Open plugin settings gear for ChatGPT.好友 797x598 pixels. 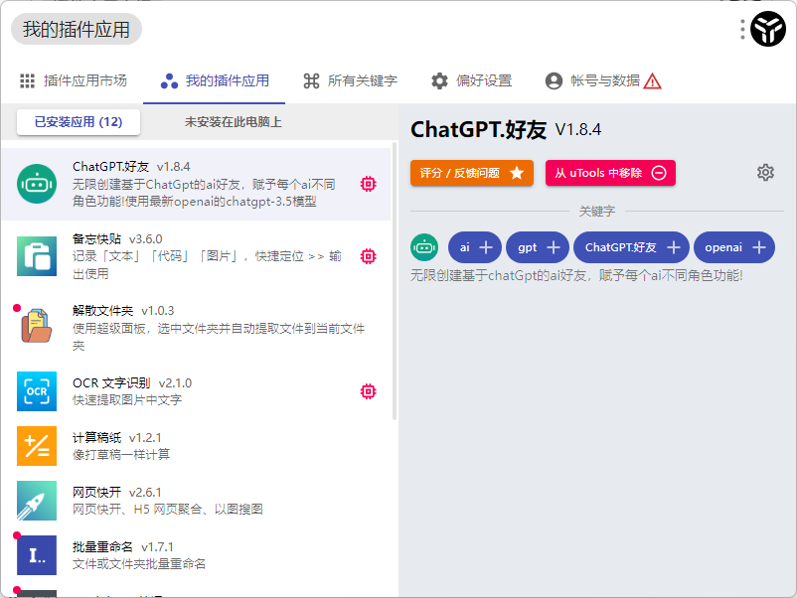(x=765, y=173)
